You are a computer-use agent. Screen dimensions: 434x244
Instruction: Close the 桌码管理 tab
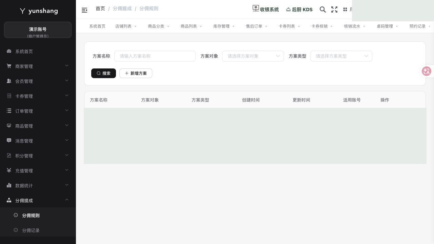(397, 26)
